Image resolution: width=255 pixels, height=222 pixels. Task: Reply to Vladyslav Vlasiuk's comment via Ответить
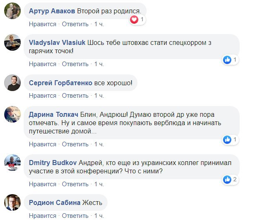coord(75,64)
